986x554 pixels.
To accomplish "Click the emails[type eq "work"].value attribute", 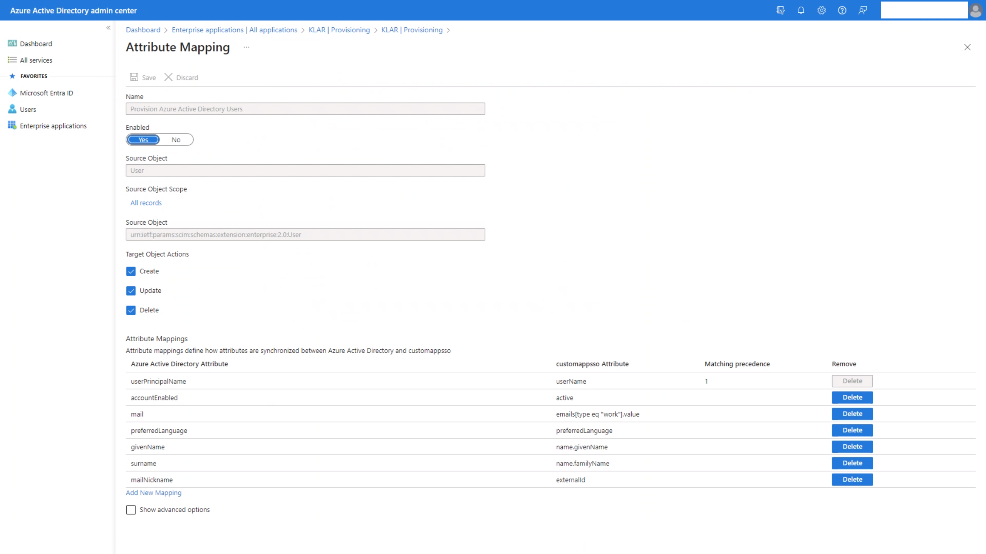I will (x=598, y=414).
